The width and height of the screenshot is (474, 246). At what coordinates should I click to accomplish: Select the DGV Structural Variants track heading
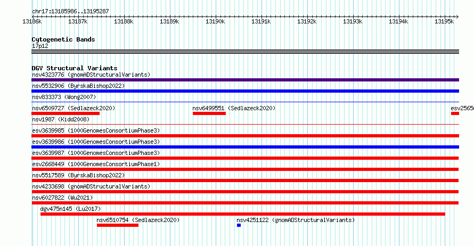tap(75, 68)
